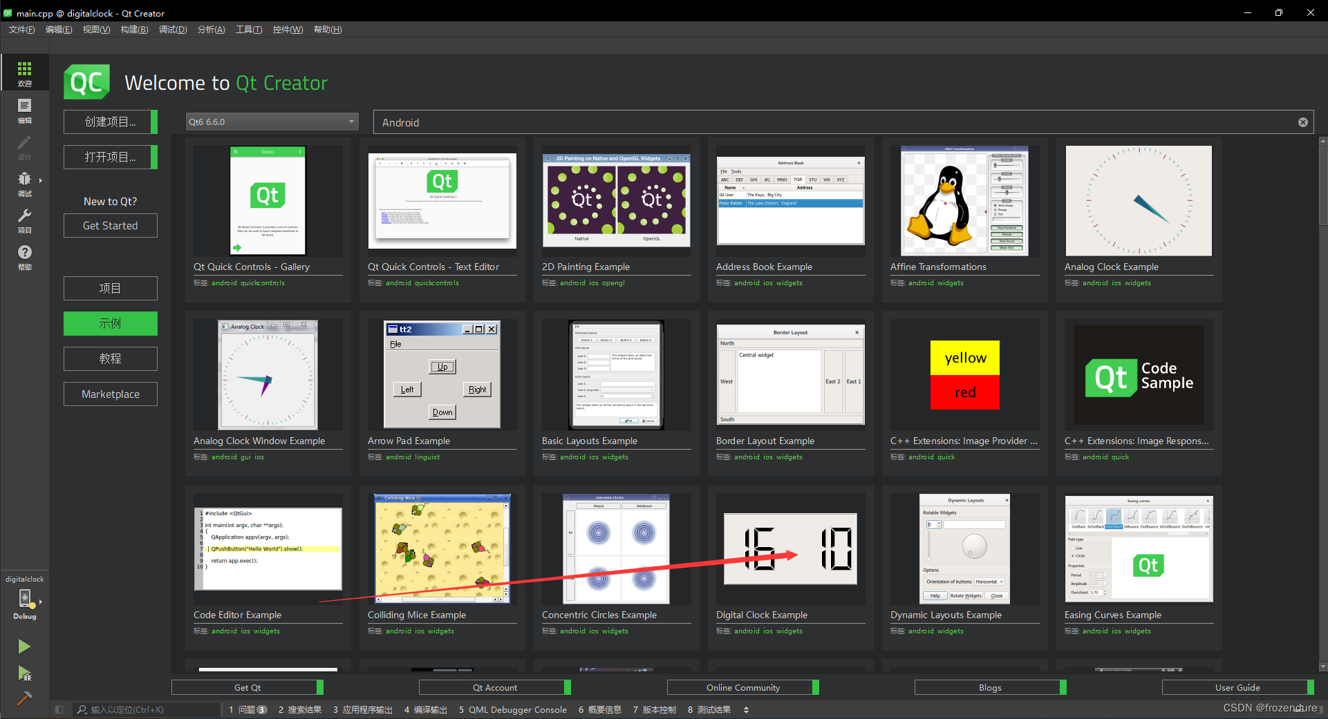Image resolution: width=1328 pixels, height=719 pixels.
Task: Switch to the Design (设计) mode
Action: click(24, 147)
